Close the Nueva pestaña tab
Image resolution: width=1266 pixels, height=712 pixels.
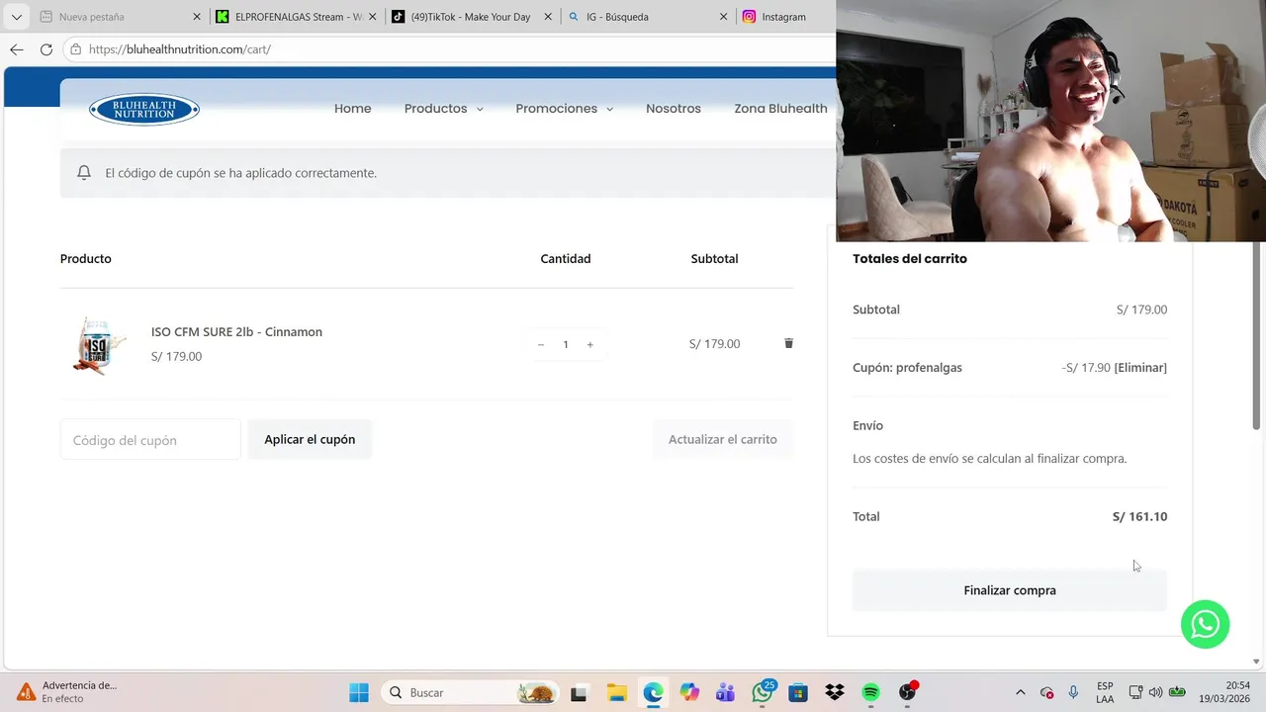[197, 17]
